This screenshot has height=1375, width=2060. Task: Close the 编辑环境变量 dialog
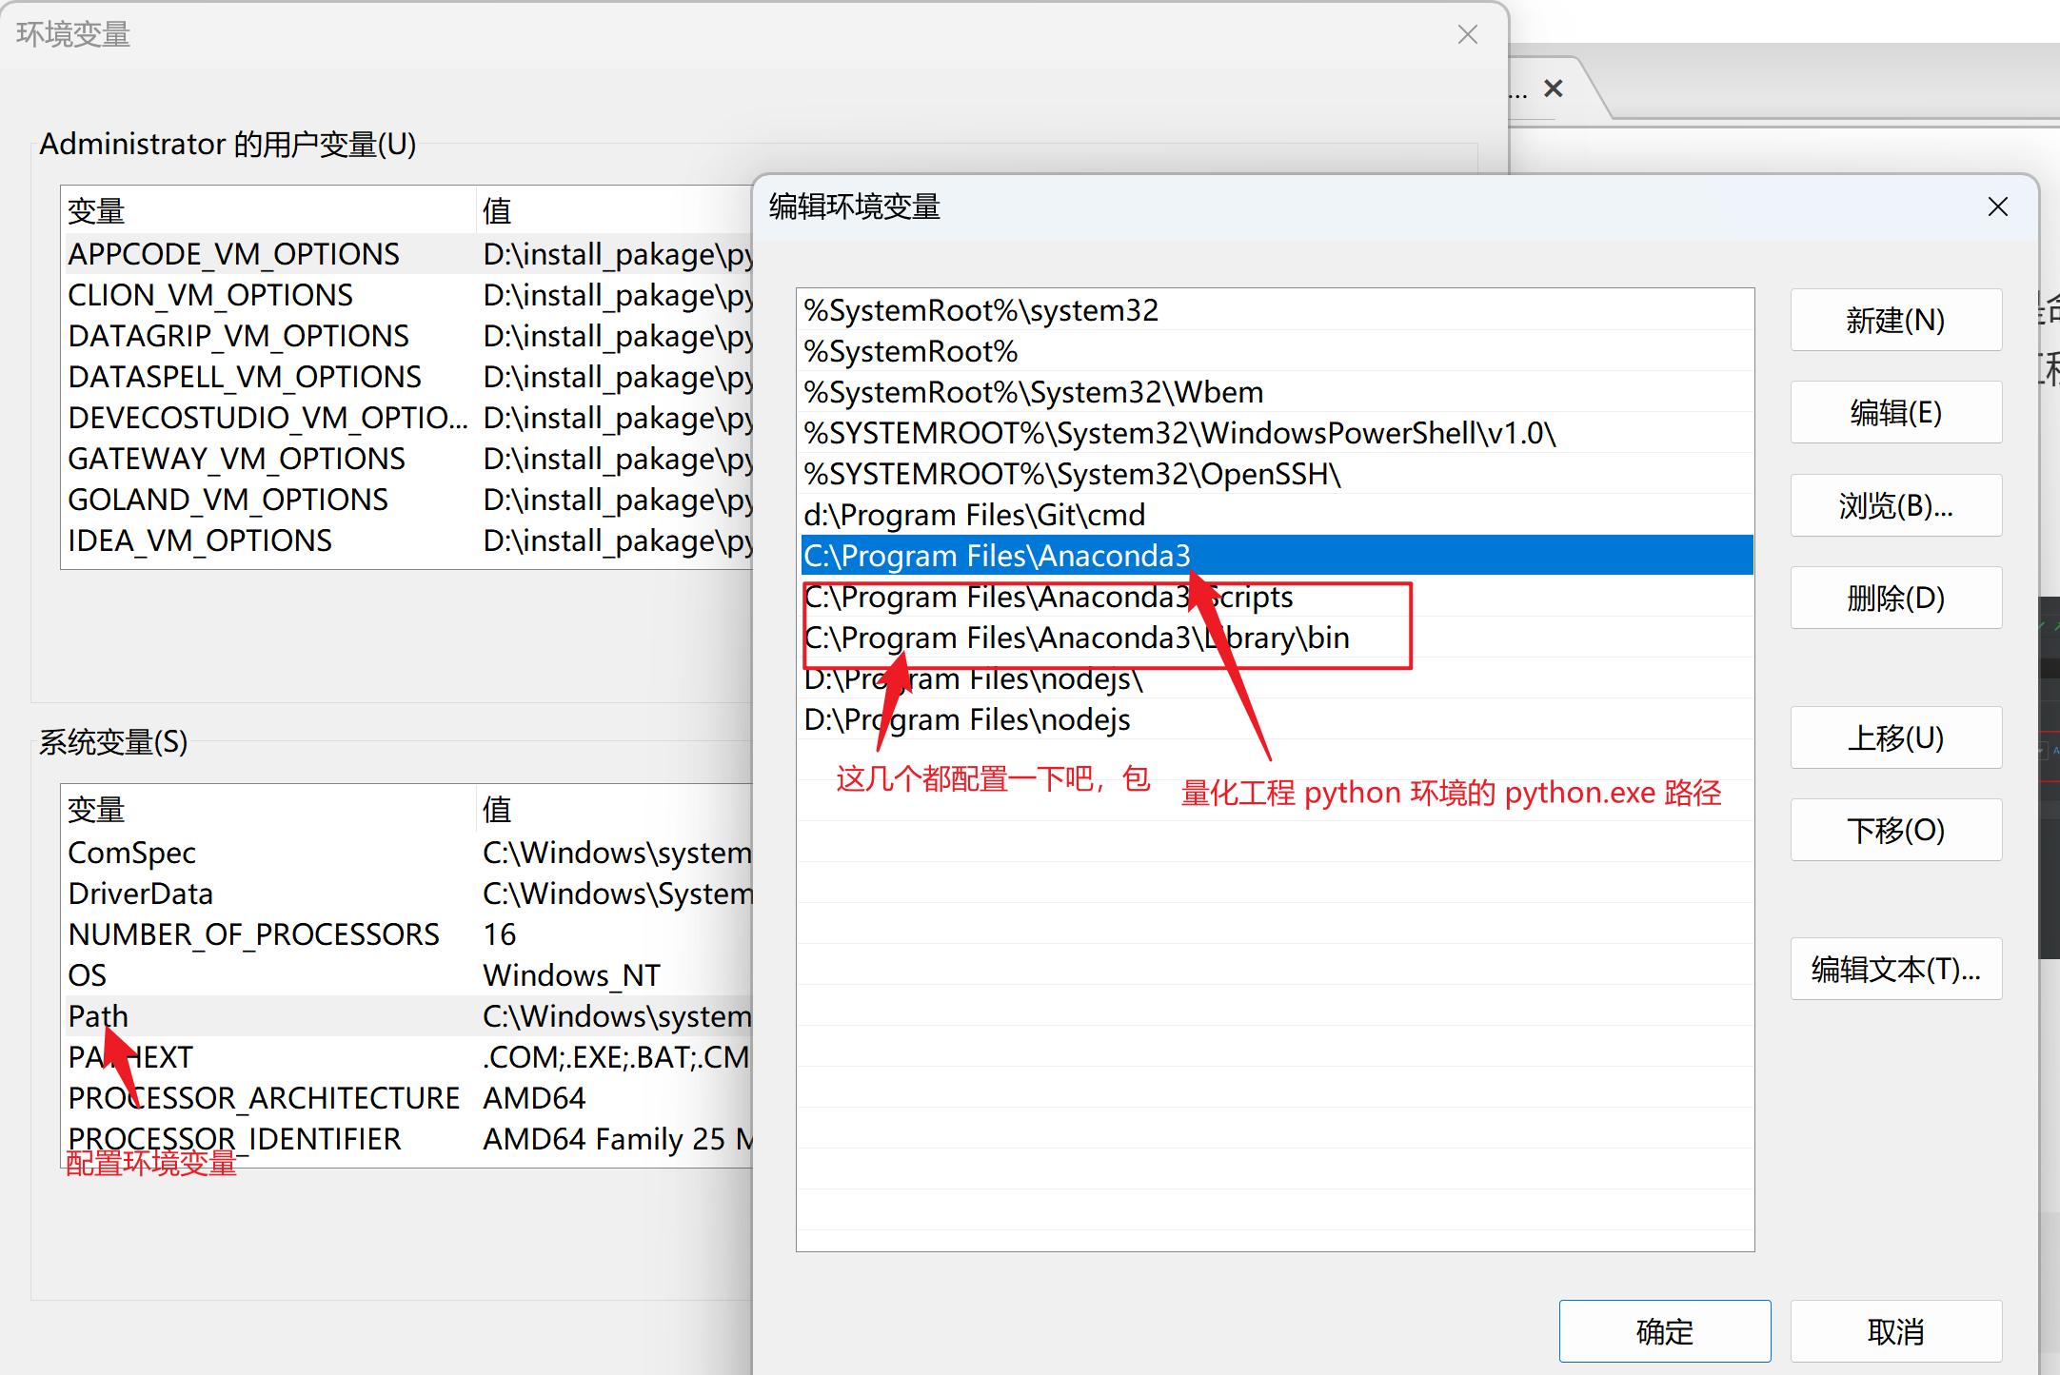1997,207
